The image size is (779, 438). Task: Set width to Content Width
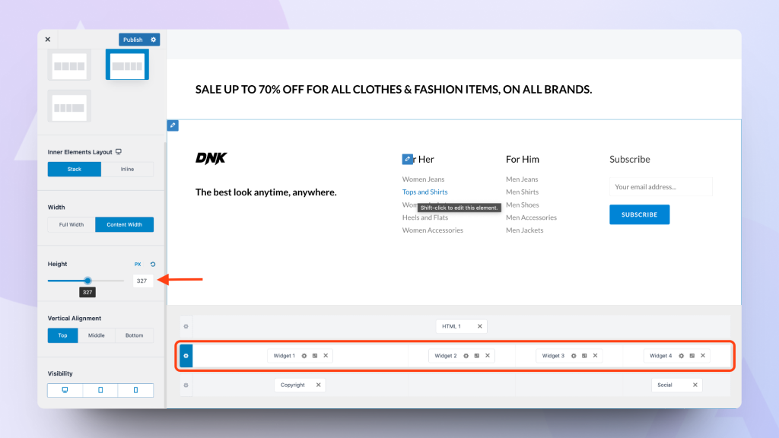(x=124, y=224)
